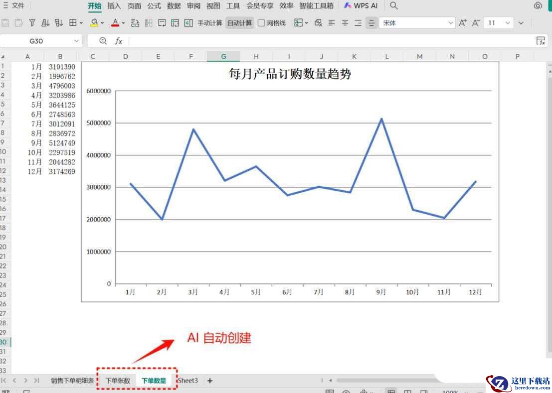Go to previous sheet arrow
Viewport: 552px width, 393px height.
pos(14,381)
